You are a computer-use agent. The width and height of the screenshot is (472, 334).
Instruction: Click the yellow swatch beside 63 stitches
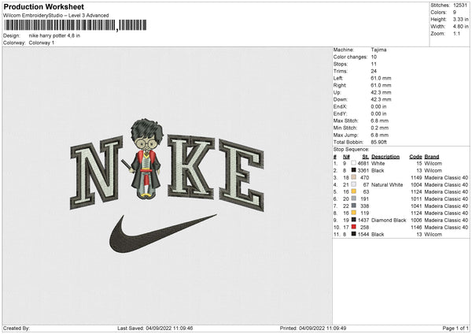(x=354, y=191)
